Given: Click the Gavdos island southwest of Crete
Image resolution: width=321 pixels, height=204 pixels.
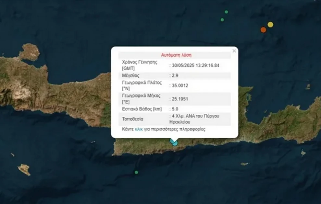Looking at the screenshot, I should [24, 169].
